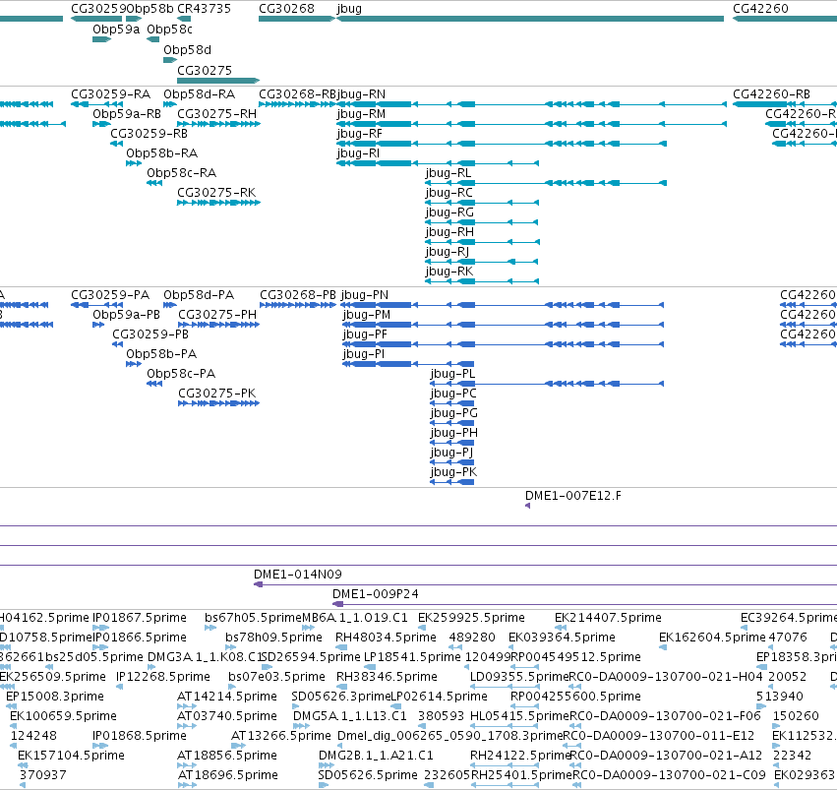The width and height of the screenshot is (837, 790).
Task: Select protein jbug-PN
Action: pyautogui.click(x=365, y=296)
